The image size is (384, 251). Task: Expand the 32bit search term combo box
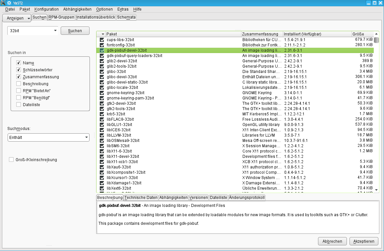[55, 31]
